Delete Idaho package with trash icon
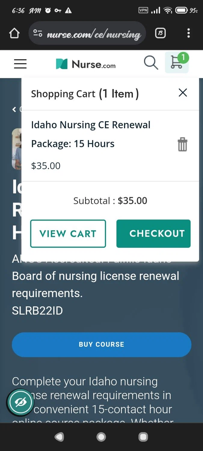The width and height of the screenshot is (203, 451). (x=182, y=144)
